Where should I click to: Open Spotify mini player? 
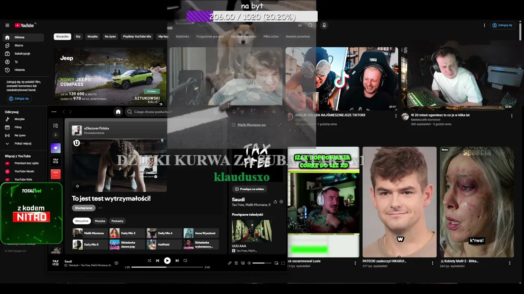tap(276, 263)
